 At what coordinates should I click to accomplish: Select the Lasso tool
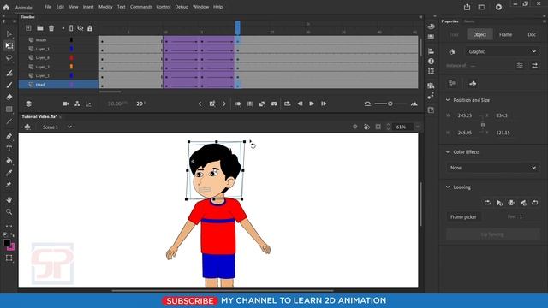click(x=9, y=58)
